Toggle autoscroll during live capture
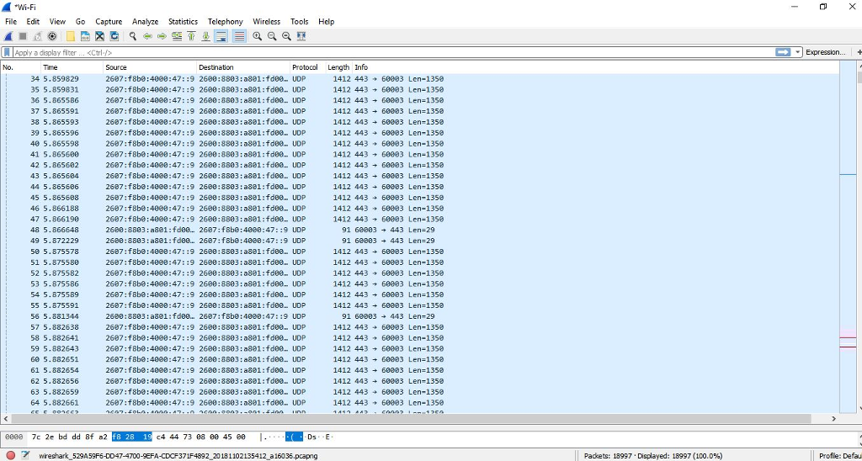The width and height of the screenshot is (862, 461). (221, 36)
